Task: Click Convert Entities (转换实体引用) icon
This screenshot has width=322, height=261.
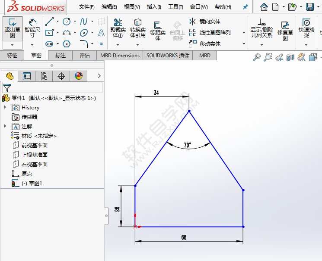Action: tap(138, 28)
